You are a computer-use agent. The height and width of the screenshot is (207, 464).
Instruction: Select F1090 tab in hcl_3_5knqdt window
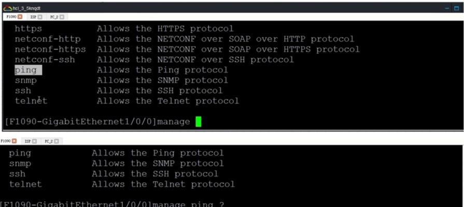(x=11, y=17)
